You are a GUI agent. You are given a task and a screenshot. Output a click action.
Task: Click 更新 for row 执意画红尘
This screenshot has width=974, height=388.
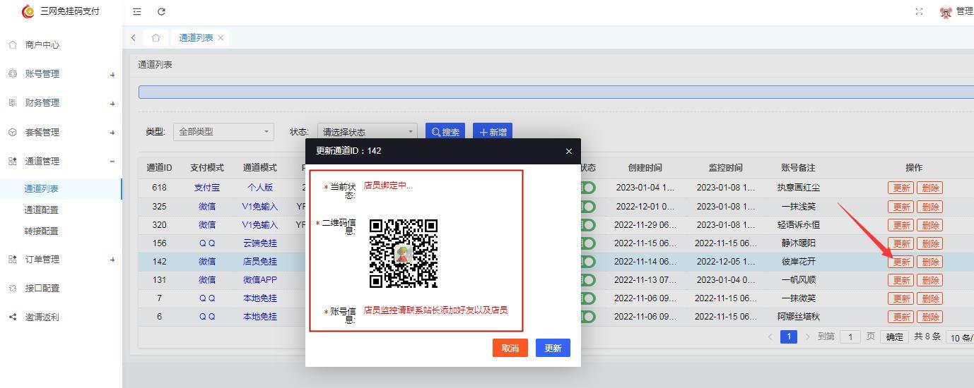(x=901, y=188)
